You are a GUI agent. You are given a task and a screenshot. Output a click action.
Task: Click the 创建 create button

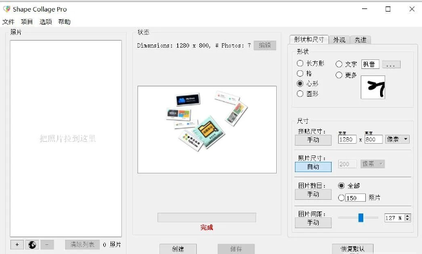(178, 249)
